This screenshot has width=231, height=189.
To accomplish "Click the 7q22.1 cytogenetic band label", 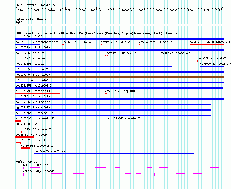I will pyautogui.click(x=20, y=23).
